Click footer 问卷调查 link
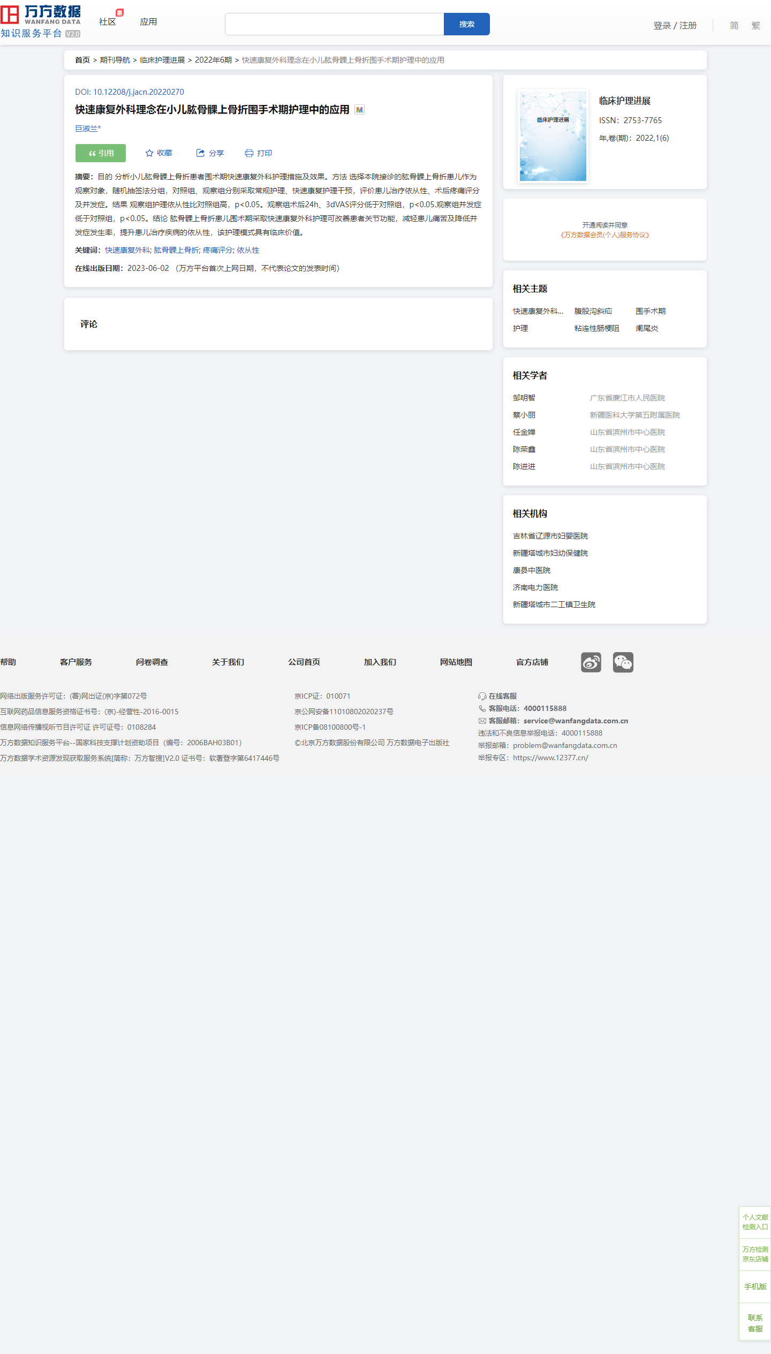 (x=152, y=662)
